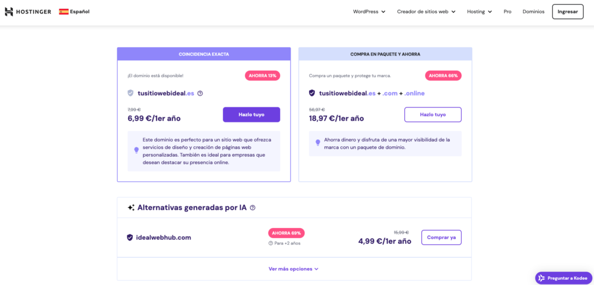
Task: Go to the Pro menu item
Action: (x=508, y=12)
